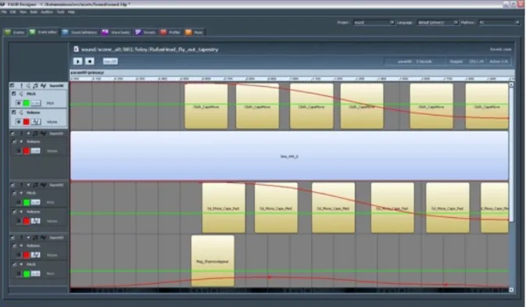Click the red Volume color swatch on layer00

click(26, 122)
